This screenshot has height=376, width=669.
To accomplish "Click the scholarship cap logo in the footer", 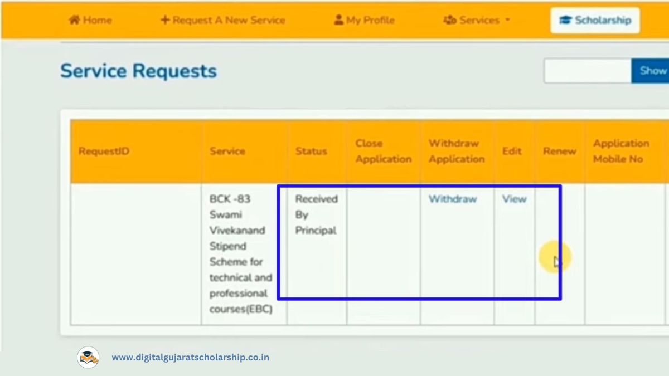I will [x=87, y=357].
